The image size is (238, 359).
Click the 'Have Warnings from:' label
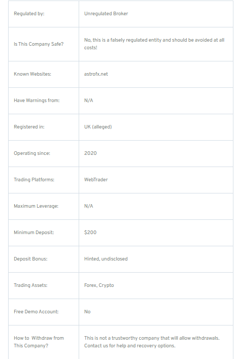pyautogui.click(x=37, y=101)
